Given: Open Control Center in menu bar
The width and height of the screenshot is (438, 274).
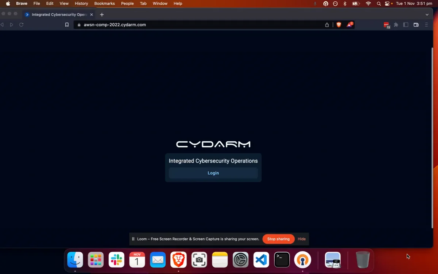Looking at the screenshot, I should click(x=387, y=4).
